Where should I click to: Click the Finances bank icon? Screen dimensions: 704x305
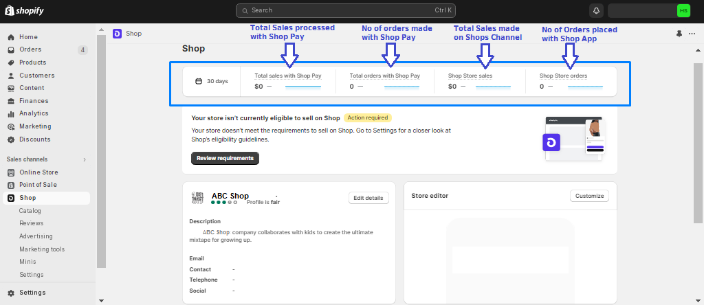pos(11,101)
